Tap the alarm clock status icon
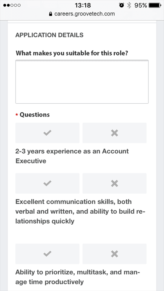This screenshot has height=291, width=164. point(121,5)
